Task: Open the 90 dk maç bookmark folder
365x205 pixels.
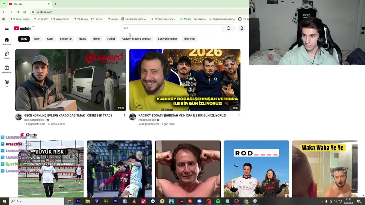Action: 80,19
